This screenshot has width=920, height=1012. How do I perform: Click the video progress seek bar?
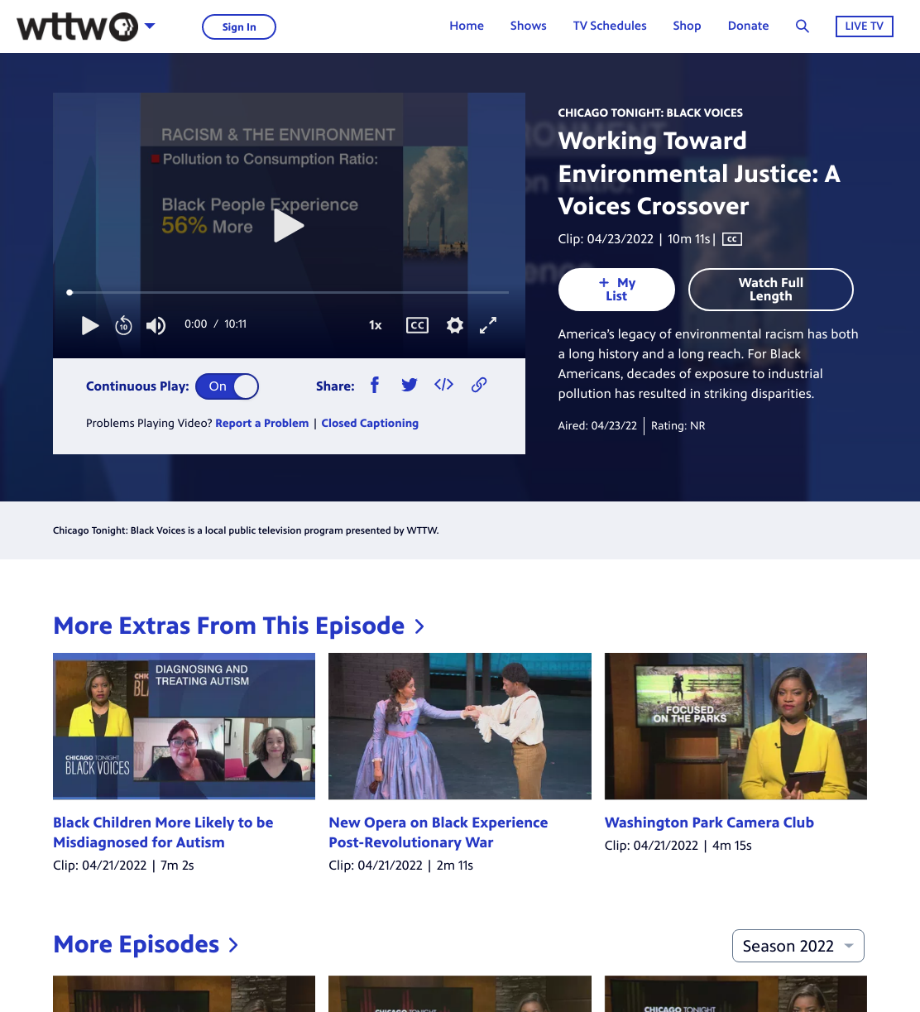point(289,292)
